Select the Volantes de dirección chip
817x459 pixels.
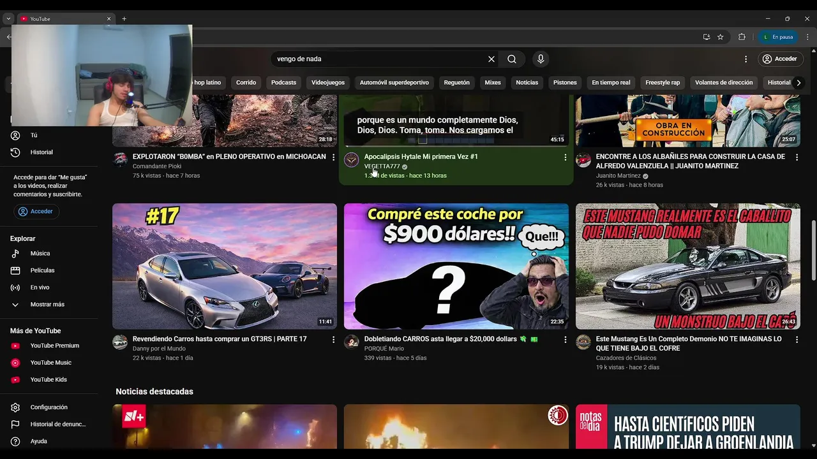click(x=724, y=82)
